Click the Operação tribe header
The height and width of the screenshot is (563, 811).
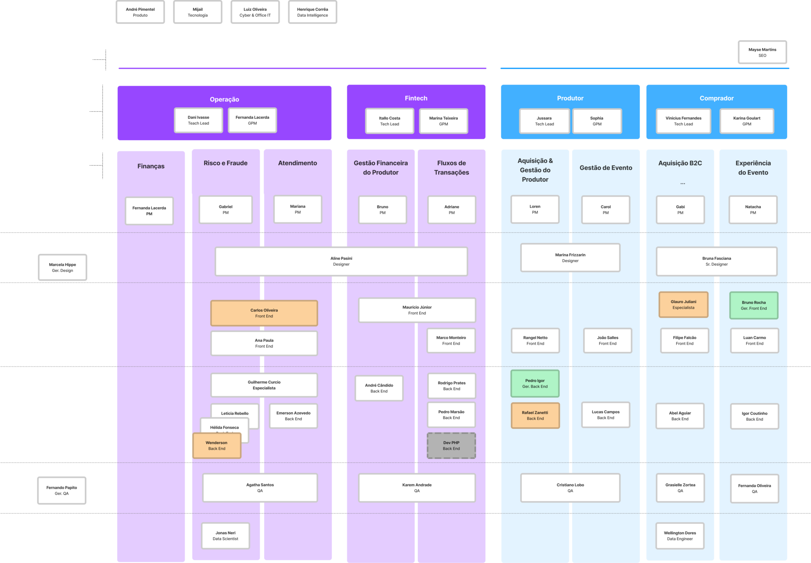(x=224, y=99)
